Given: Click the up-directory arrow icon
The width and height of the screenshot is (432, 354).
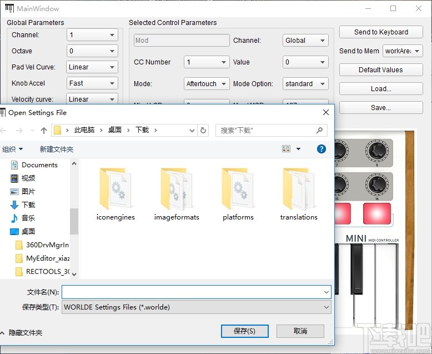Looking at the screenshot, I should click(44, 131).
